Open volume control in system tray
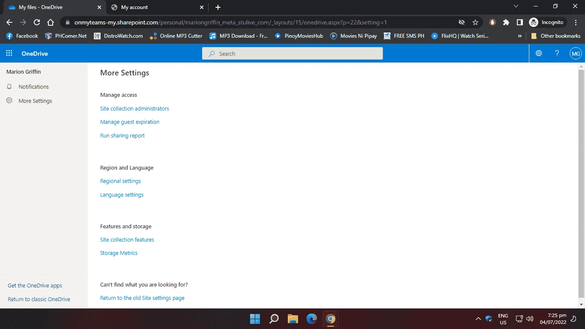 click(530, 319)
